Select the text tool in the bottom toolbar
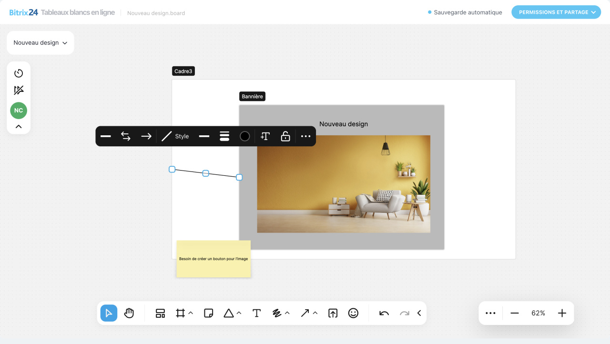 tap(256, 313)
